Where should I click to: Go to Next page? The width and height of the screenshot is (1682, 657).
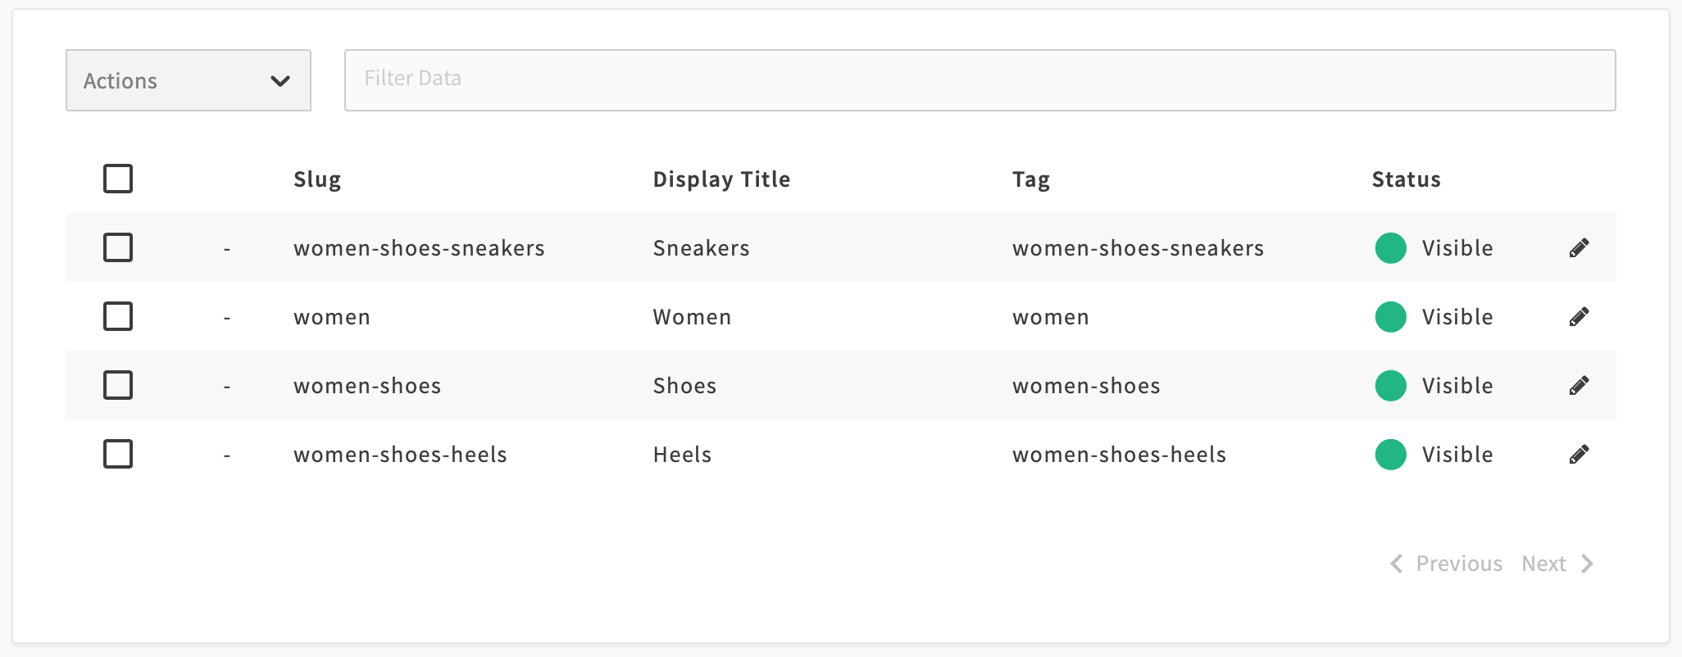click(x=1544, y=564)
